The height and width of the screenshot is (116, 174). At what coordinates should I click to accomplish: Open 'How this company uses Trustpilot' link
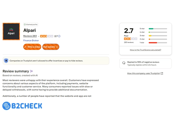click(144, 73)
